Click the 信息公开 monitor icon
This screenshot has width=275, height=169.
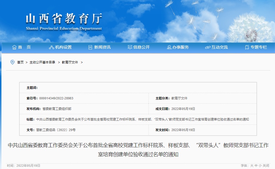130,47
